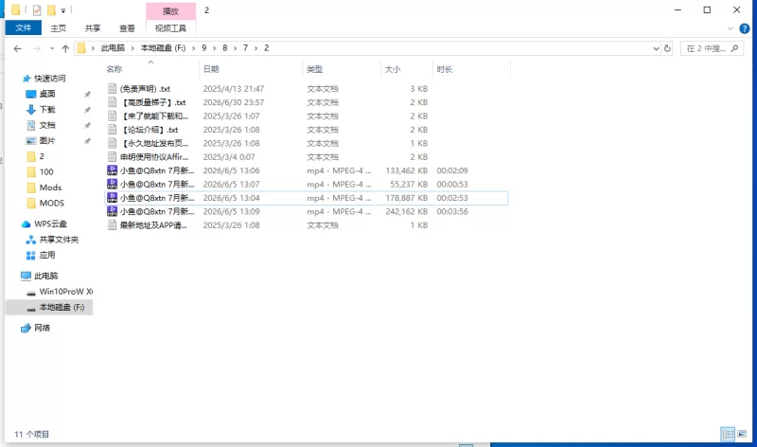Expand the ribbon with the chevron
Image resolution: width=757 pixels, height=447 pixels.
coord(730,28)
